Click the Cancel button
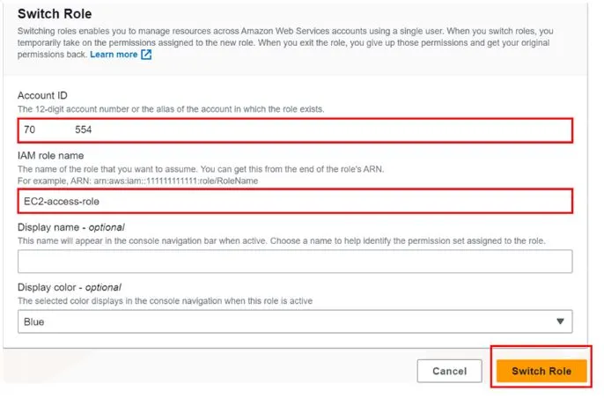The image size is (604, 406). pyautogui.click(x=450, y=371)
